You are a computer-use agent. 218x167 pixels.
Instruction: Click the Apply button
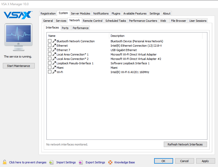(205, 161)
